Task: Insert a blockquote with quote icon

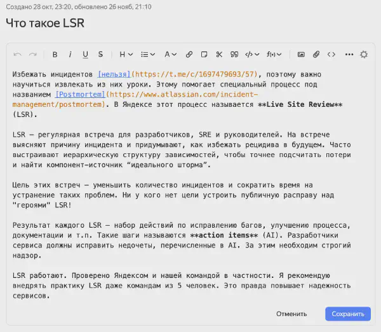Action: tap(234, 55)
